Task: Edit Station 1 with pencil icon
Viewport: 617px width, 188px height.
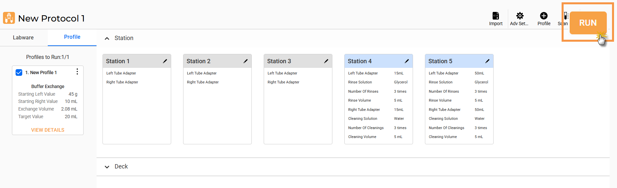Action: [165, 61]
